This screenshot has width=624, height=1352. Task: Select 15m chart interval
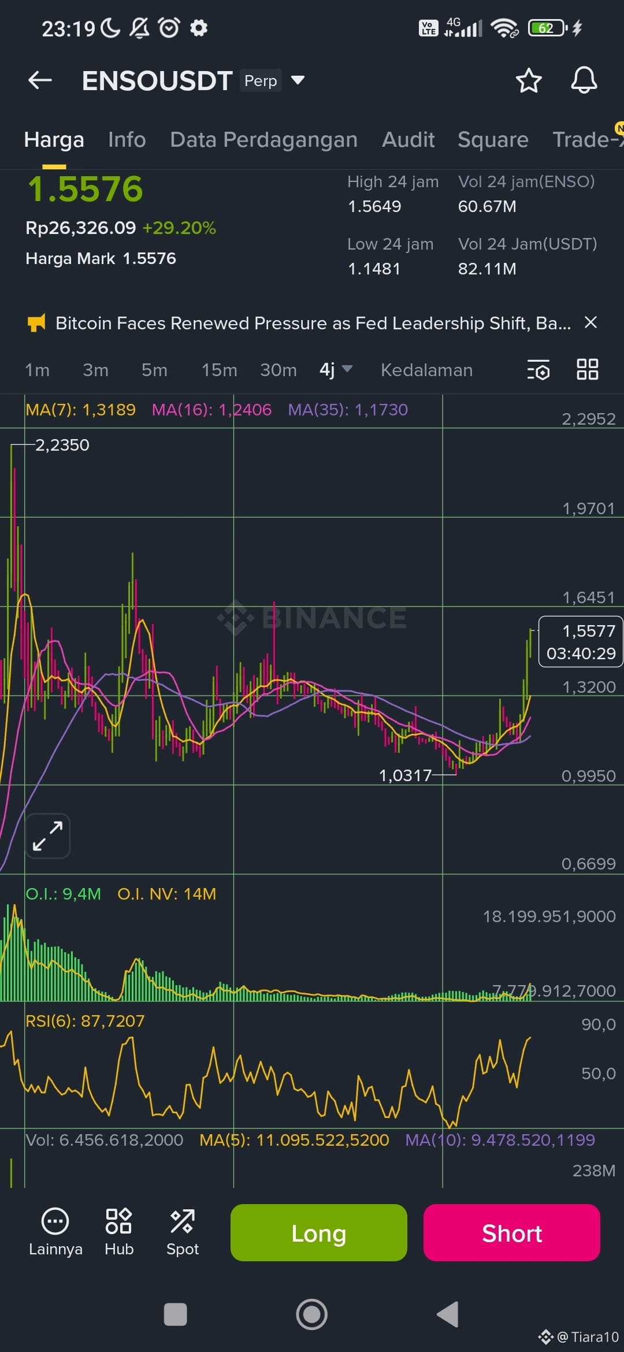click(219, 370)
